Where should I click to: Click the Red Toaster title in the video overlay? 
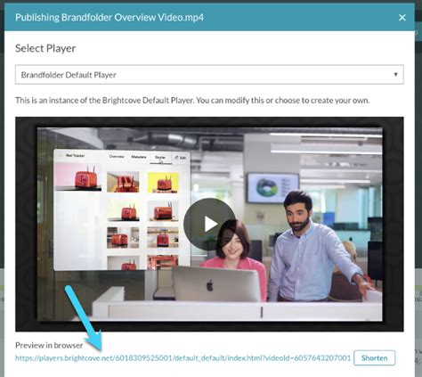[75, 155]
